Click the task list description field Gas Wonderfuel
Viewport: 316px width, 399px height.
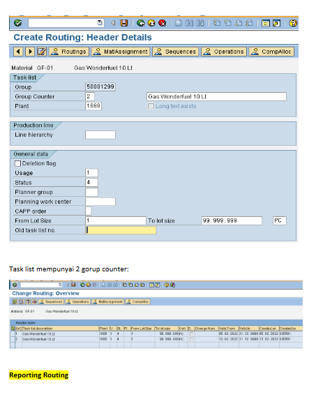coord(216,96)
